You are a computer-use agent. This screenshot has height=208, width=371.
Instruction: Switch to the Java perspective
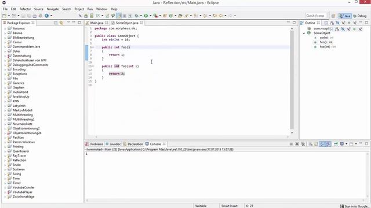345,16
